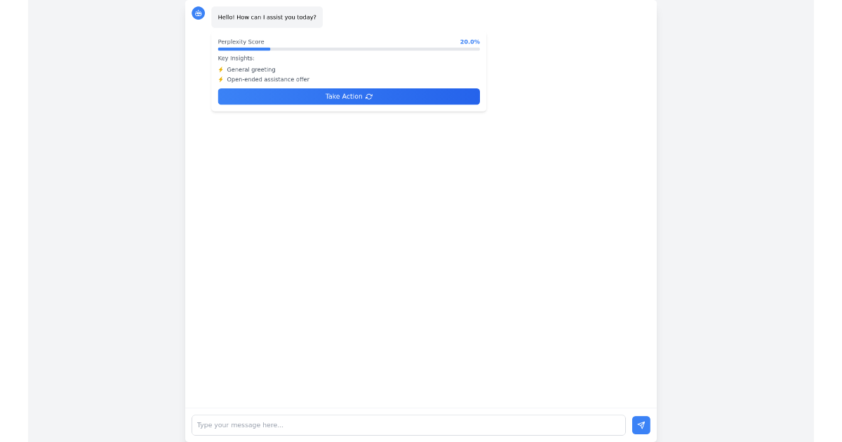Select the 'Open-ended assistance offer' insight text
This screenshot has width=842, height=442.
(x=268, y=79)
